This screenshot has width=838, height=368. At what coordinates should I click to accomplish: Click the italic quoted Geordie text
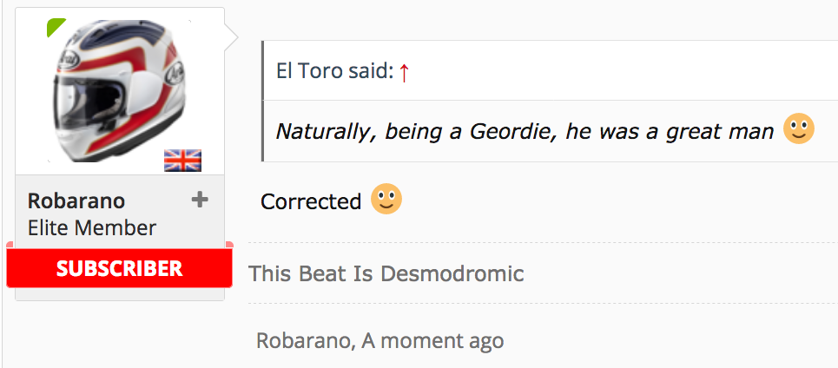[x=525, y=132]
